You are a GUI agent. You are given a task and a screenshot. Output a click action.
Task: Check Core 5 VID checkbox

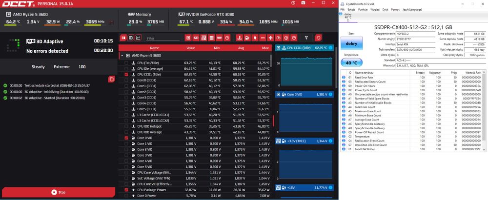pyautogui.click(x=126, y=167)
